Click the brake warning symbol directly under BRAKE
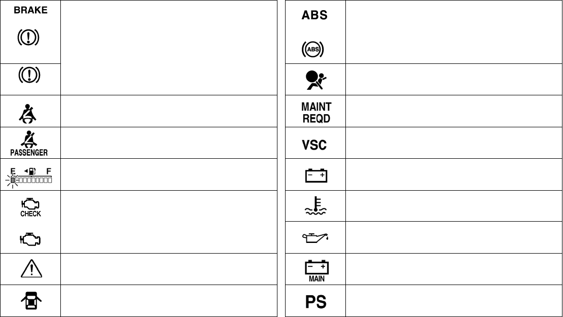This screenshot has width=563, height=317. (x=30, y=38)
